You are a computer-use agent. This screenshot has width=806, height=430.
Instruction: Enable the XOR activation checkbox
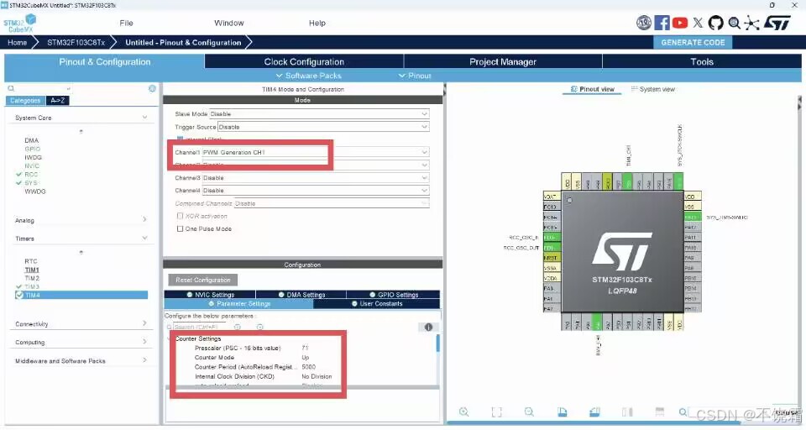point(180,216)
